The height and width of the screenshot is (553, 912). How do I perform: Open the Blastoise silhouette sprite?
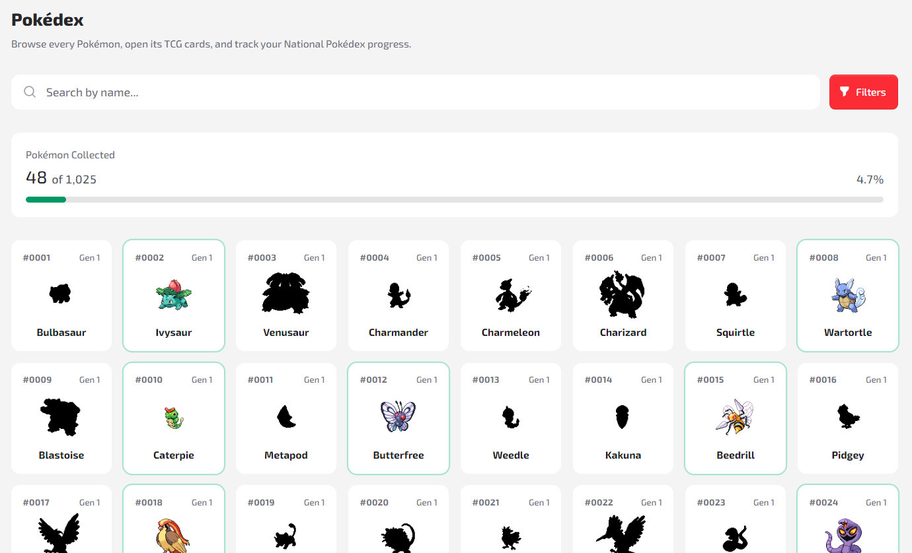[60, 416]
